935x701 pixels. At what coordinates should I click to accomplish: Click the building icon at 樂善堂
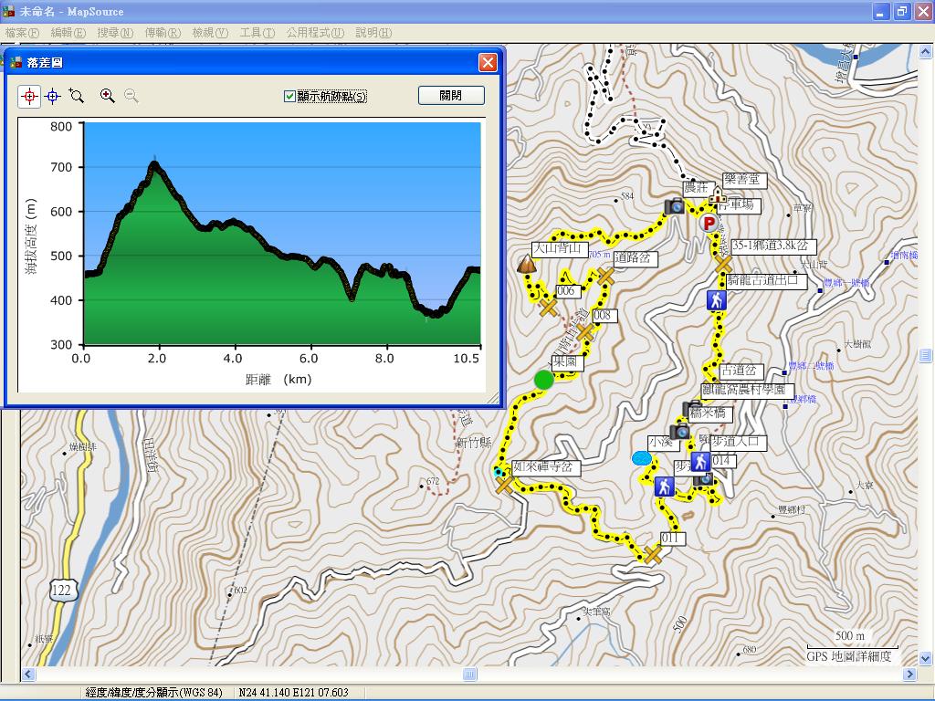point(716,194)
